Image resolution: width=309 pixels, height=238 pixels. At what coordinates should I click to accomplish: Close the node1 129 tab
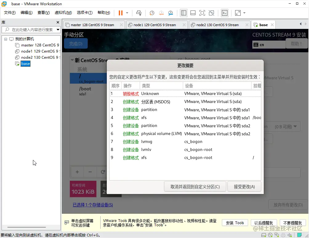[x=184, y=25]
